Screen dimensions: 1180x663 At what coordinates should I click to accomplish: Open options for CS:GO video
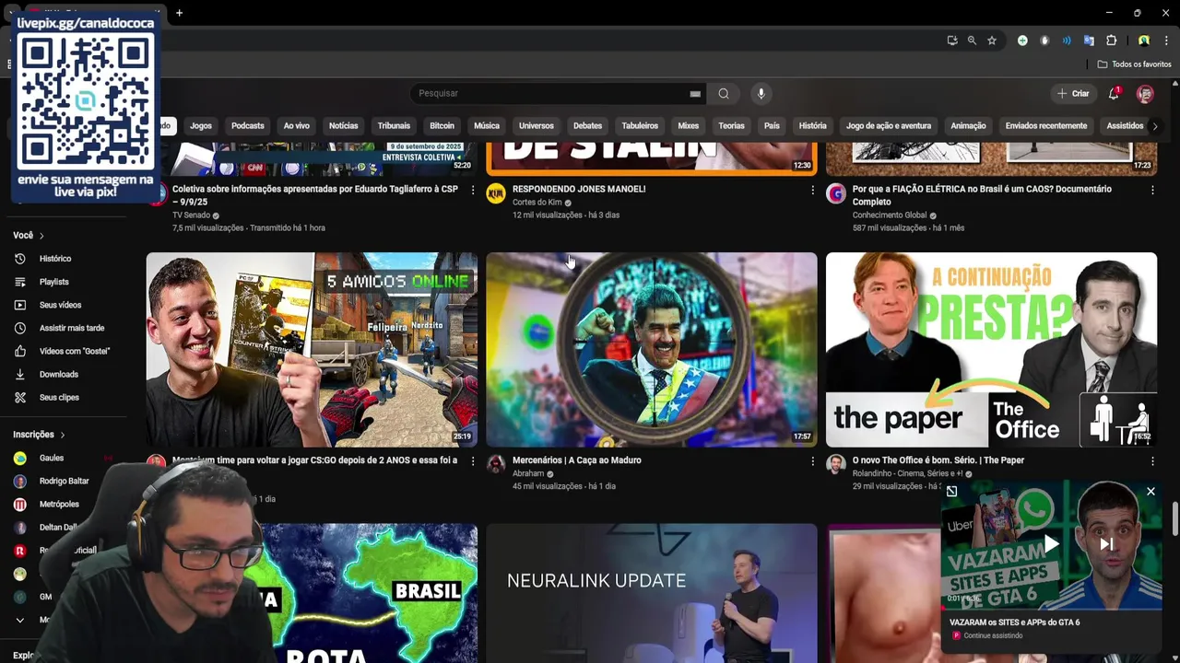pyautogui.click(x=473, y=460)
